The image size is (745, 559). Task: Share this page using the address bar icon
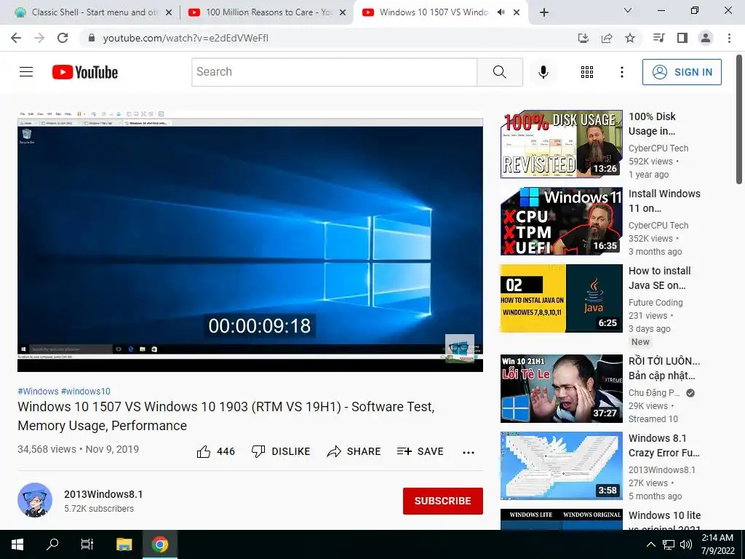click(607, 38)
